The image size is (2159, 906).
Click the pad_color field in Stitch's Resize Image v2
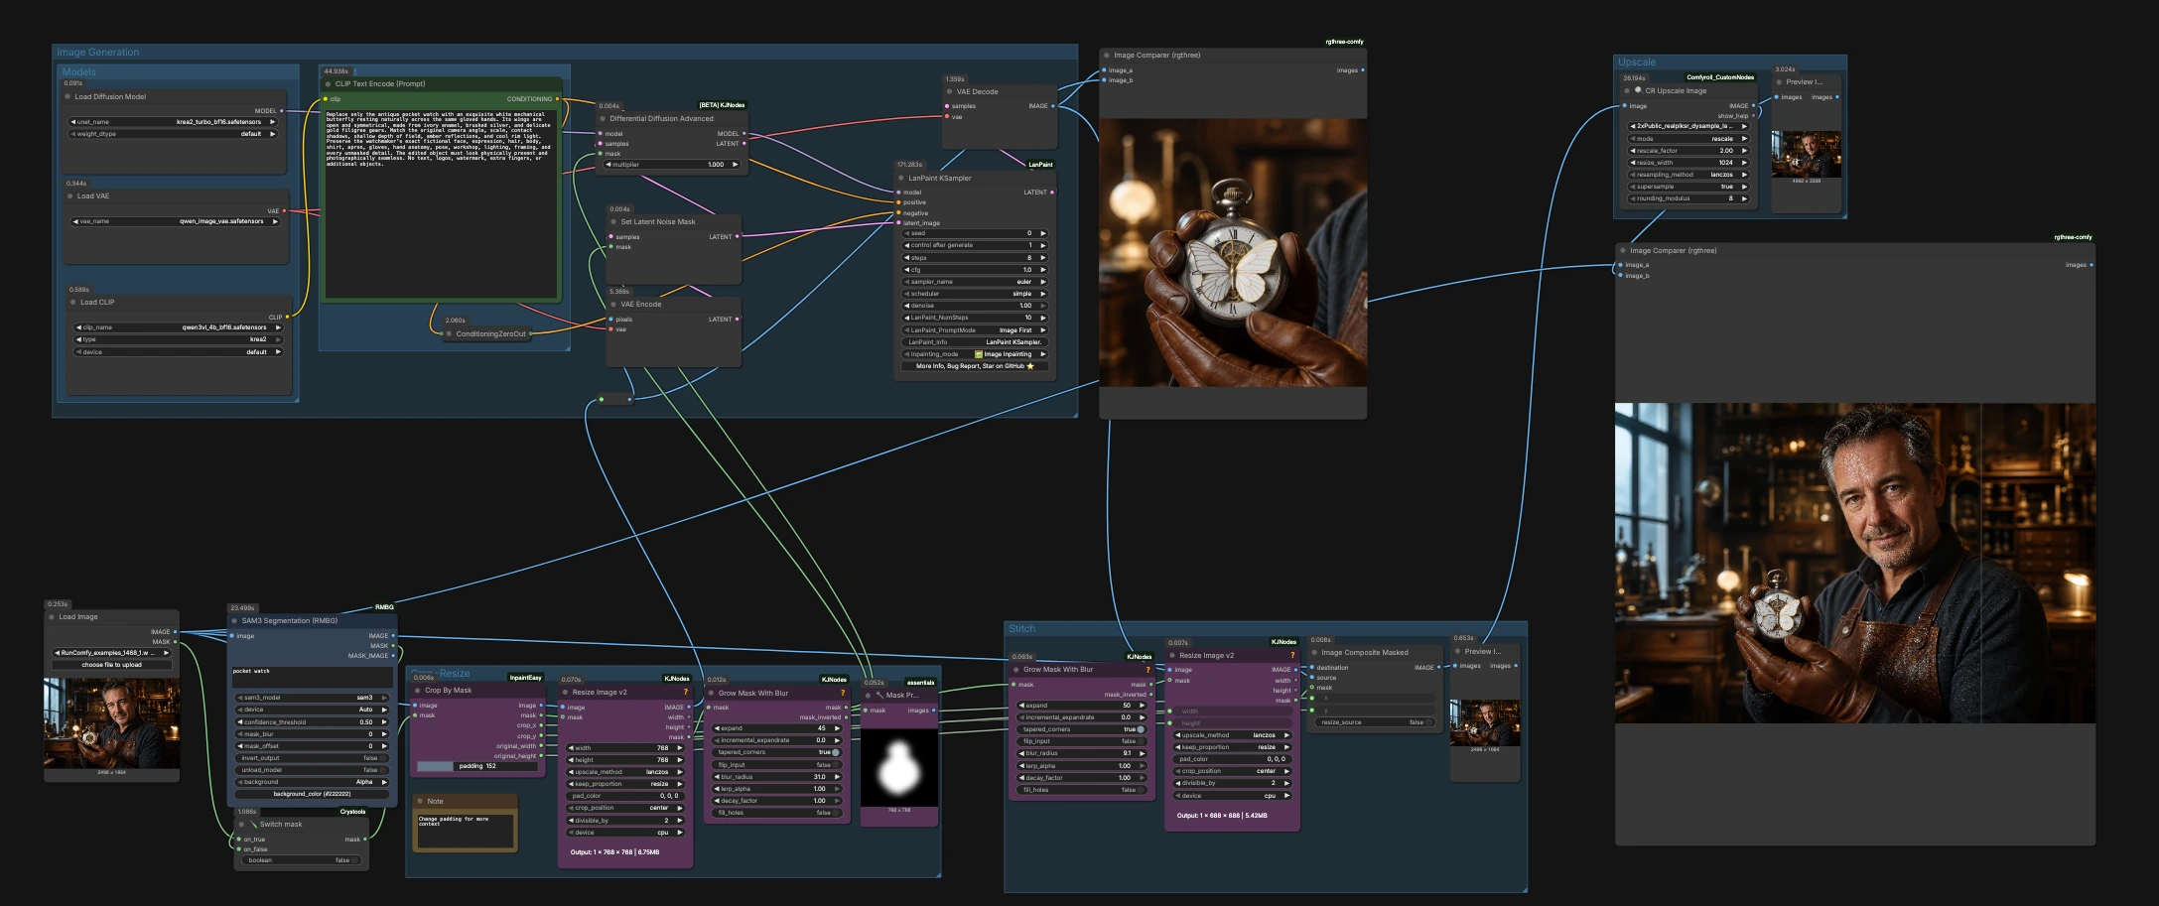tap(1231, 759)
